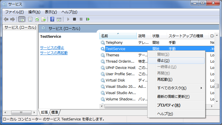Click the action pane show/hide icon
Screen dimensions: 222x125
click(x=59, y=19)
